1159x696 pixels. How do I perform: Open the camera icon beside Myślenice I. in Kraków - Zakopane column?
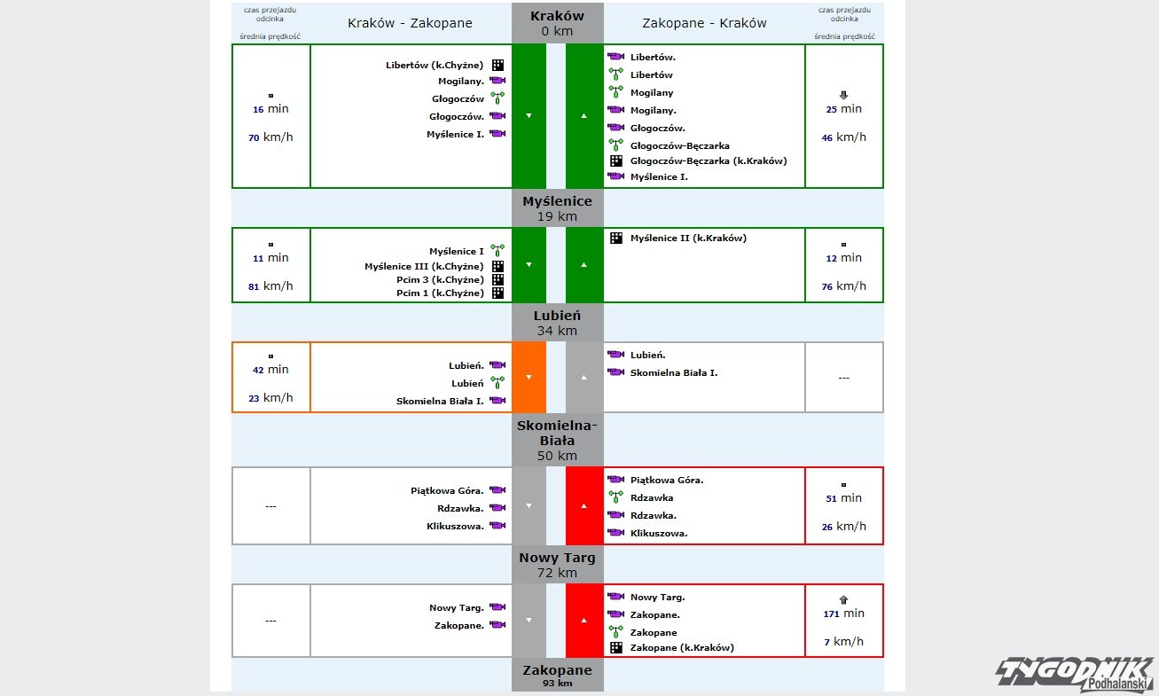[x=497, y=134]
